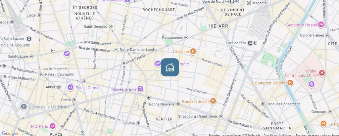Select the Strasbourg - Saint-Denis metro icon

point(221,116)
